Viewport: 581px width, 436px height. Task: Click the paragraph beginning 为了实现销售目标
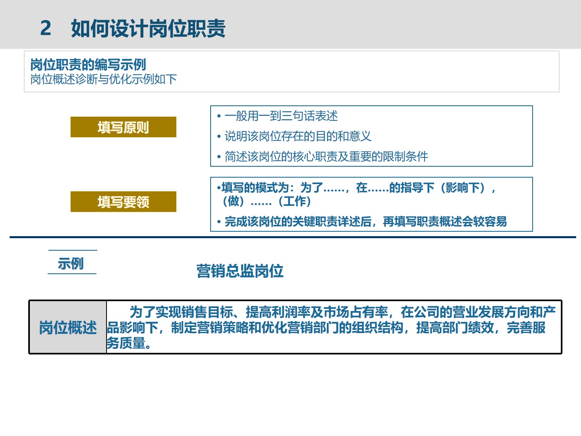(x=332, y=327)
